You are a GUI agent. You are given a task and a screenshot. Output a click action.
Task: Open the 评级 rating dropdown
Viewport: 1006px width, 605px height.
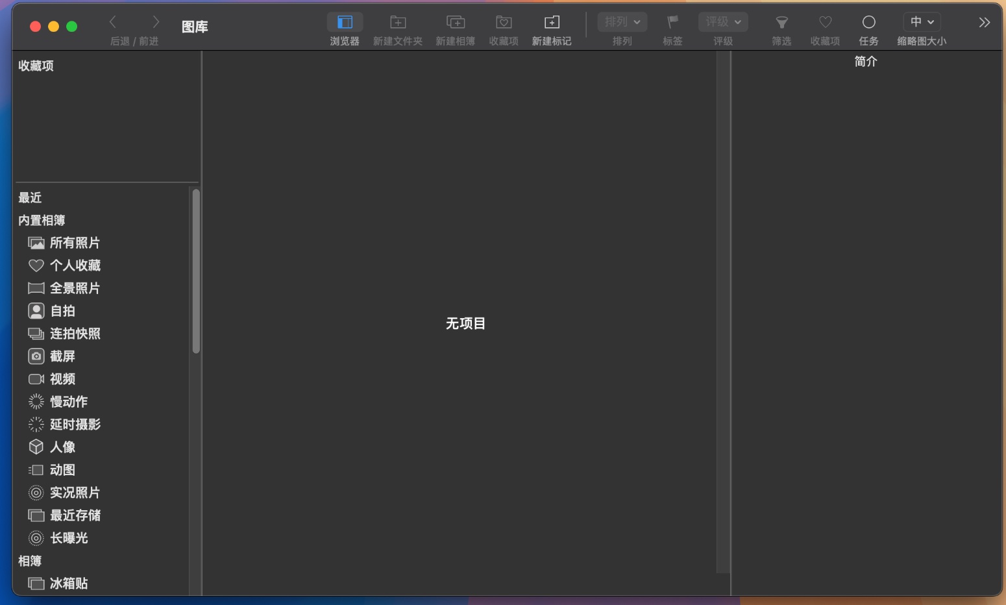click(723, 22)
